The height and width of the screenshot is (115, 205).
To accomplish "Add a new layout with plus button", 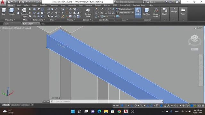I will coord(32,105).
